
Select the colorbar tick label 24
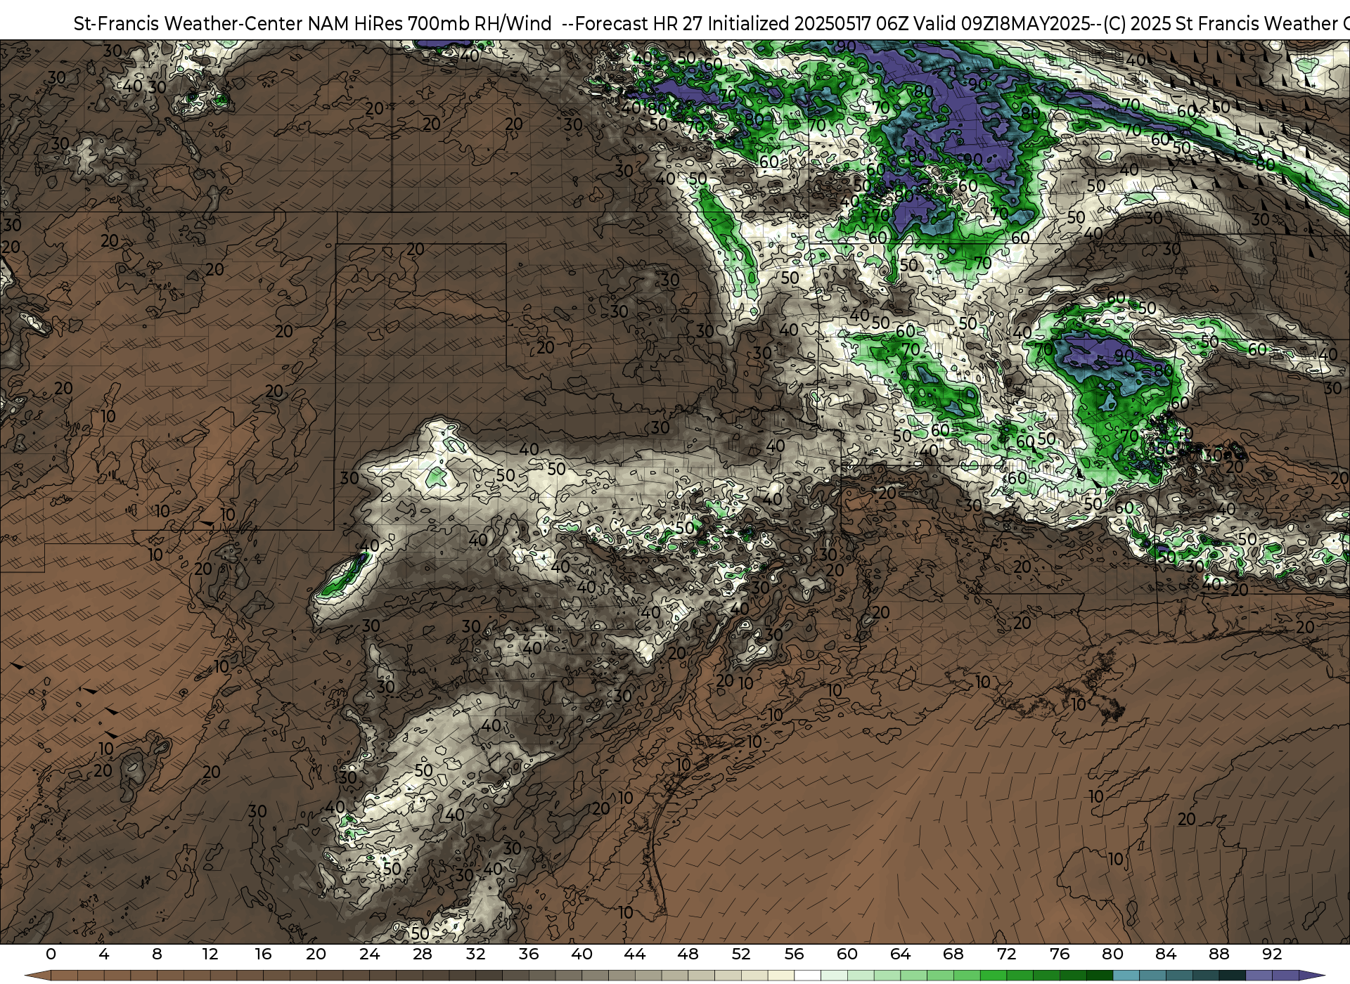[369, 954]
